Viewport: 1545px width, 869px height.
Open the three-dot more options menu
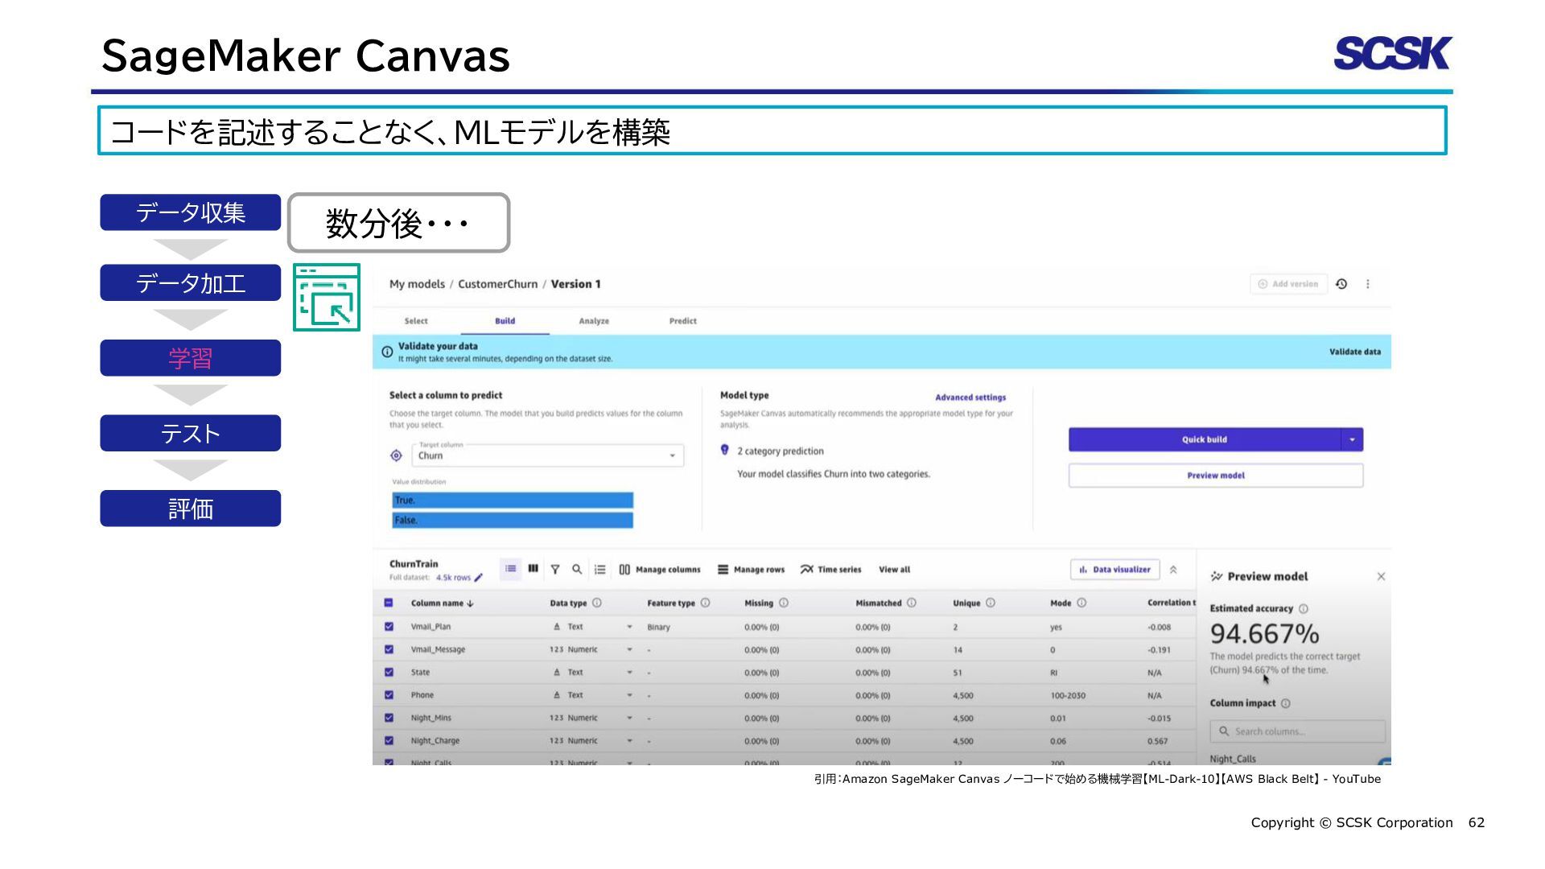pos(1368,284)
